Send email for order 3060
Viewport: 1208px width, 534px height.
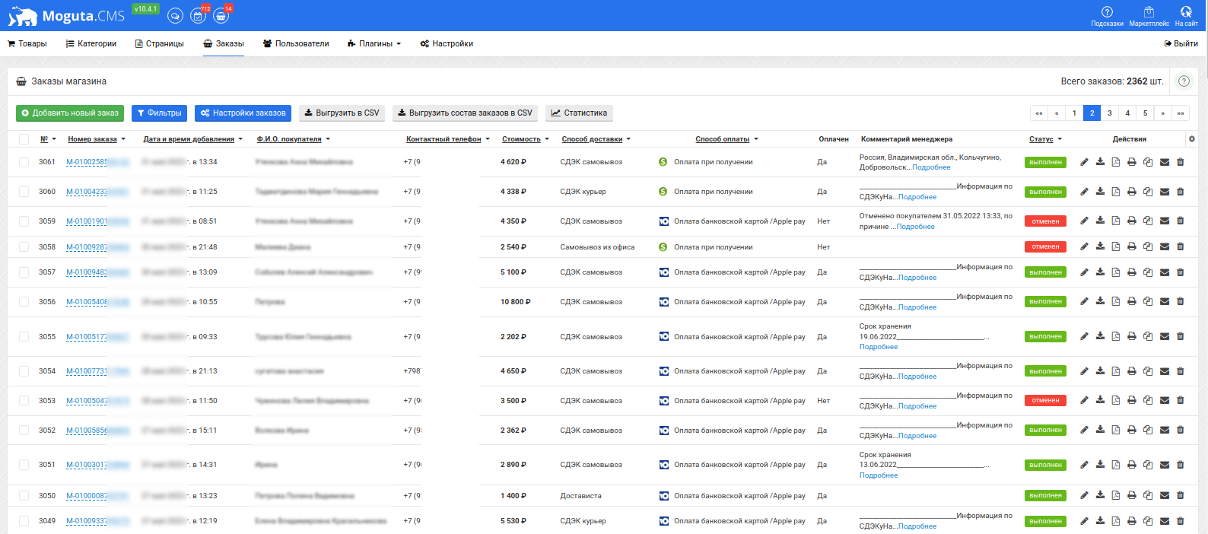pos(1165,192)
